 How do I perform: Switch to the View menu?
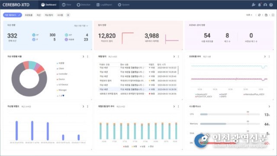click(x=66, y=5)
